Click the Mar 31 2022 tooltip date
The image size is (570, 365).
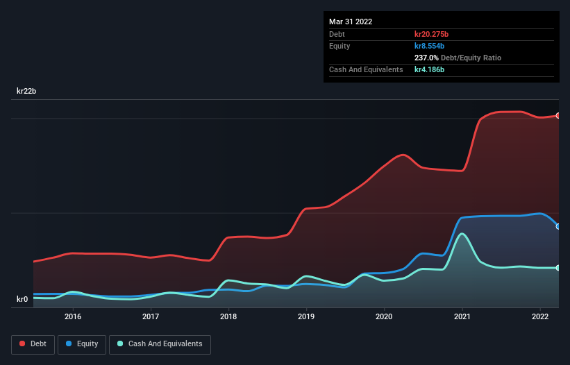(351, 22)
